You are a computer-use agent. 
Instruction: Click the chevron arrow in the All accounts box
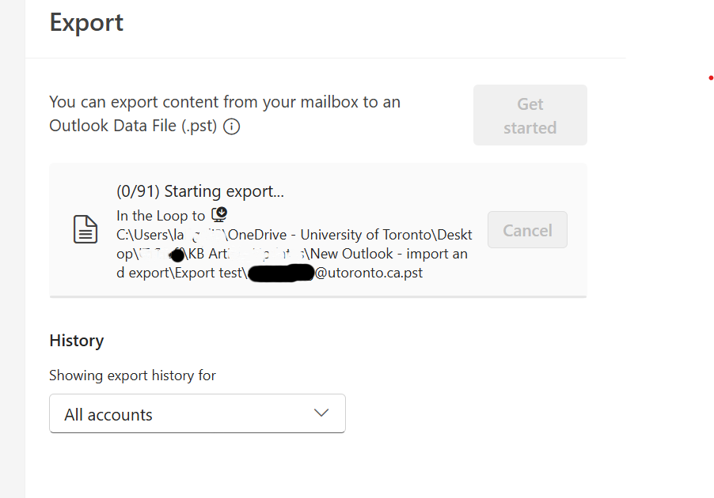(x=321, y=413)
